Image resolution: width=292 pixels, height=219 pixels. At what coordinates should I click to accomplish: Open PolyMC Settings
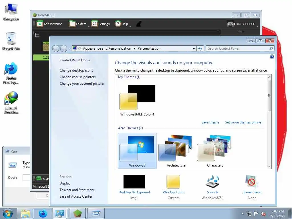101,24
